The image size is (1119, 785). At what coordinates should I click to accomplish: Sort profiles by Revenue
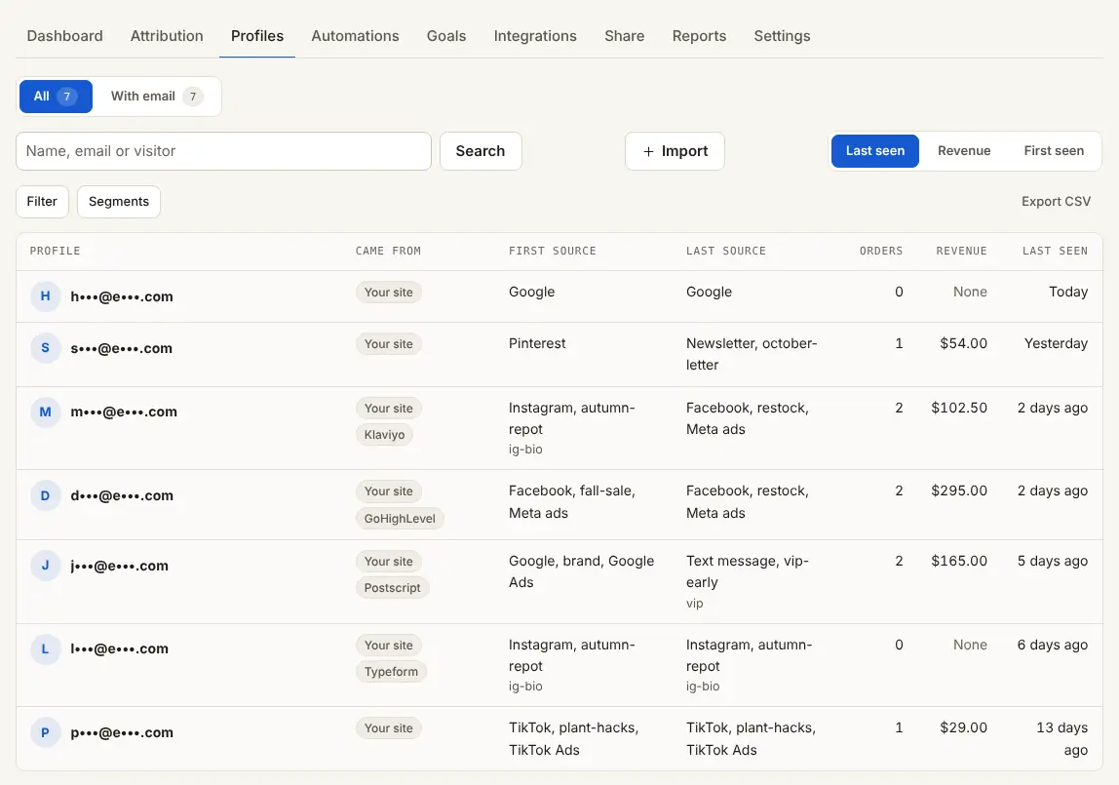click(964, 150)
